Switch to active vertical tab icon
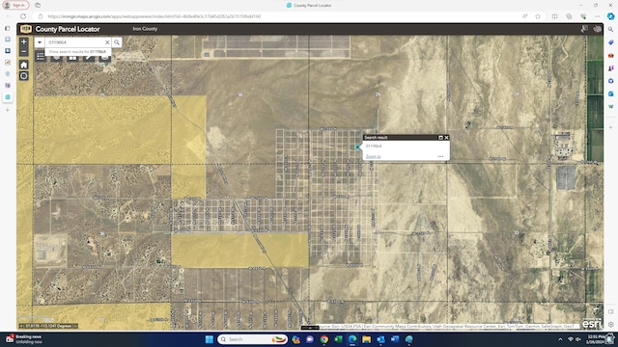Image resolution: width=618 pixels, height=347 pixels. coord(8,97)
